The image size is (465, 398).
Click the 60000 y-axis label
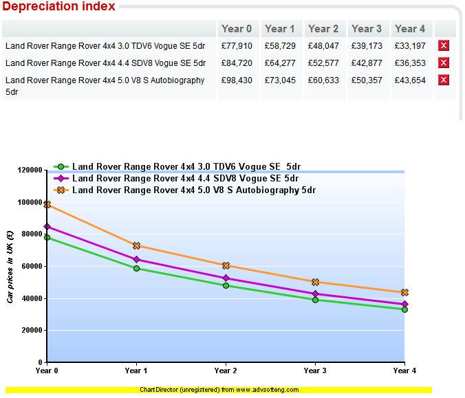[32, 267]
